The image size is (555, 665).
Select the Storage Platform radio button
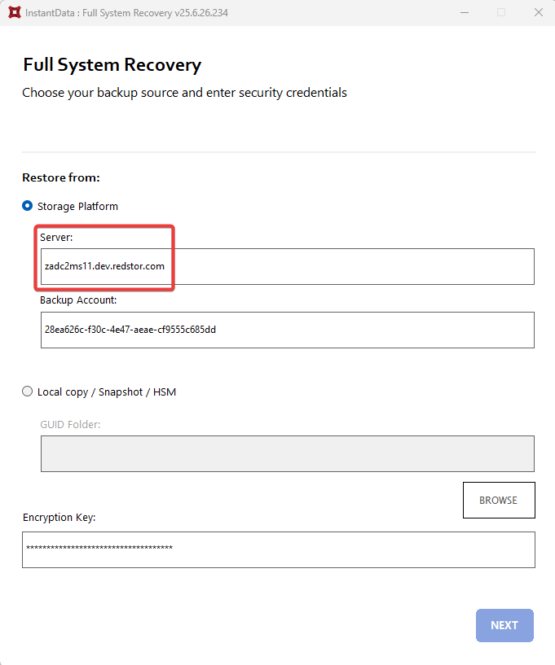[x=27, y=206]
